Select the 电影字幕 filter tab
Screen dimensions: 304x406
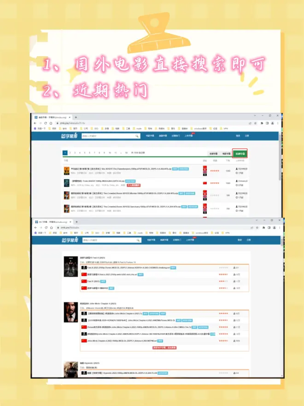click(x=226, y=153)
